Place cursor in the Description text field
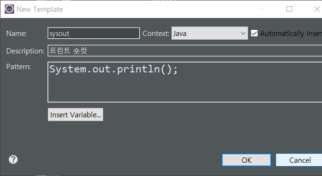 click(x=185, y=51)
